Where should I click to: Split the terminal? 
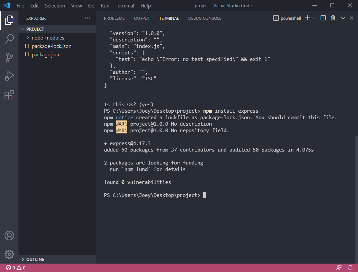click(323, 18)
